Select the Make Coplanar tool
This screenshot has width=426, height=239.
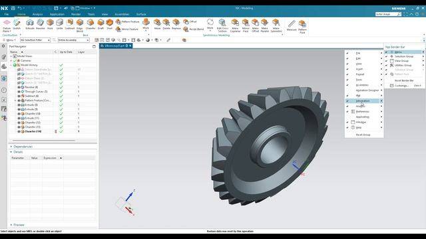pyautogui.click(x=235, y=26)
